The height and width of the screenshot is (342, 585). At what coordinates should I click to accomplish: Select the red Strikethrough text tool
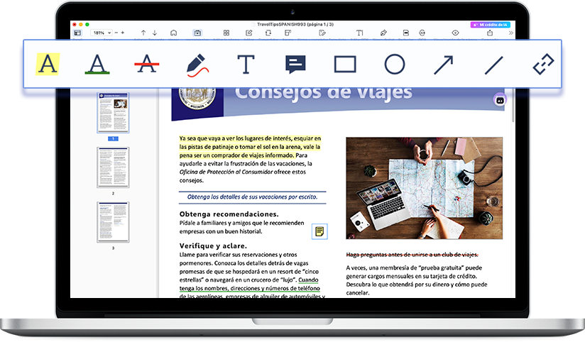[x=147, y=64]
